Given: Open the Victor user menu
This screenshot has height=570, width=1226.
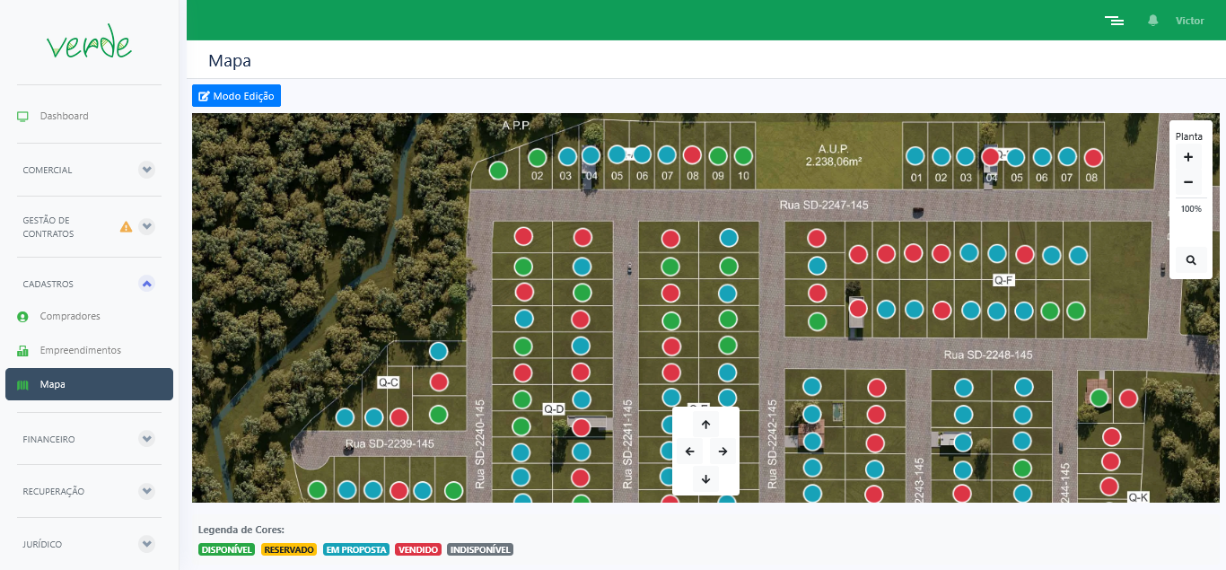Looking at the screenshot, I should [1189, 20].
